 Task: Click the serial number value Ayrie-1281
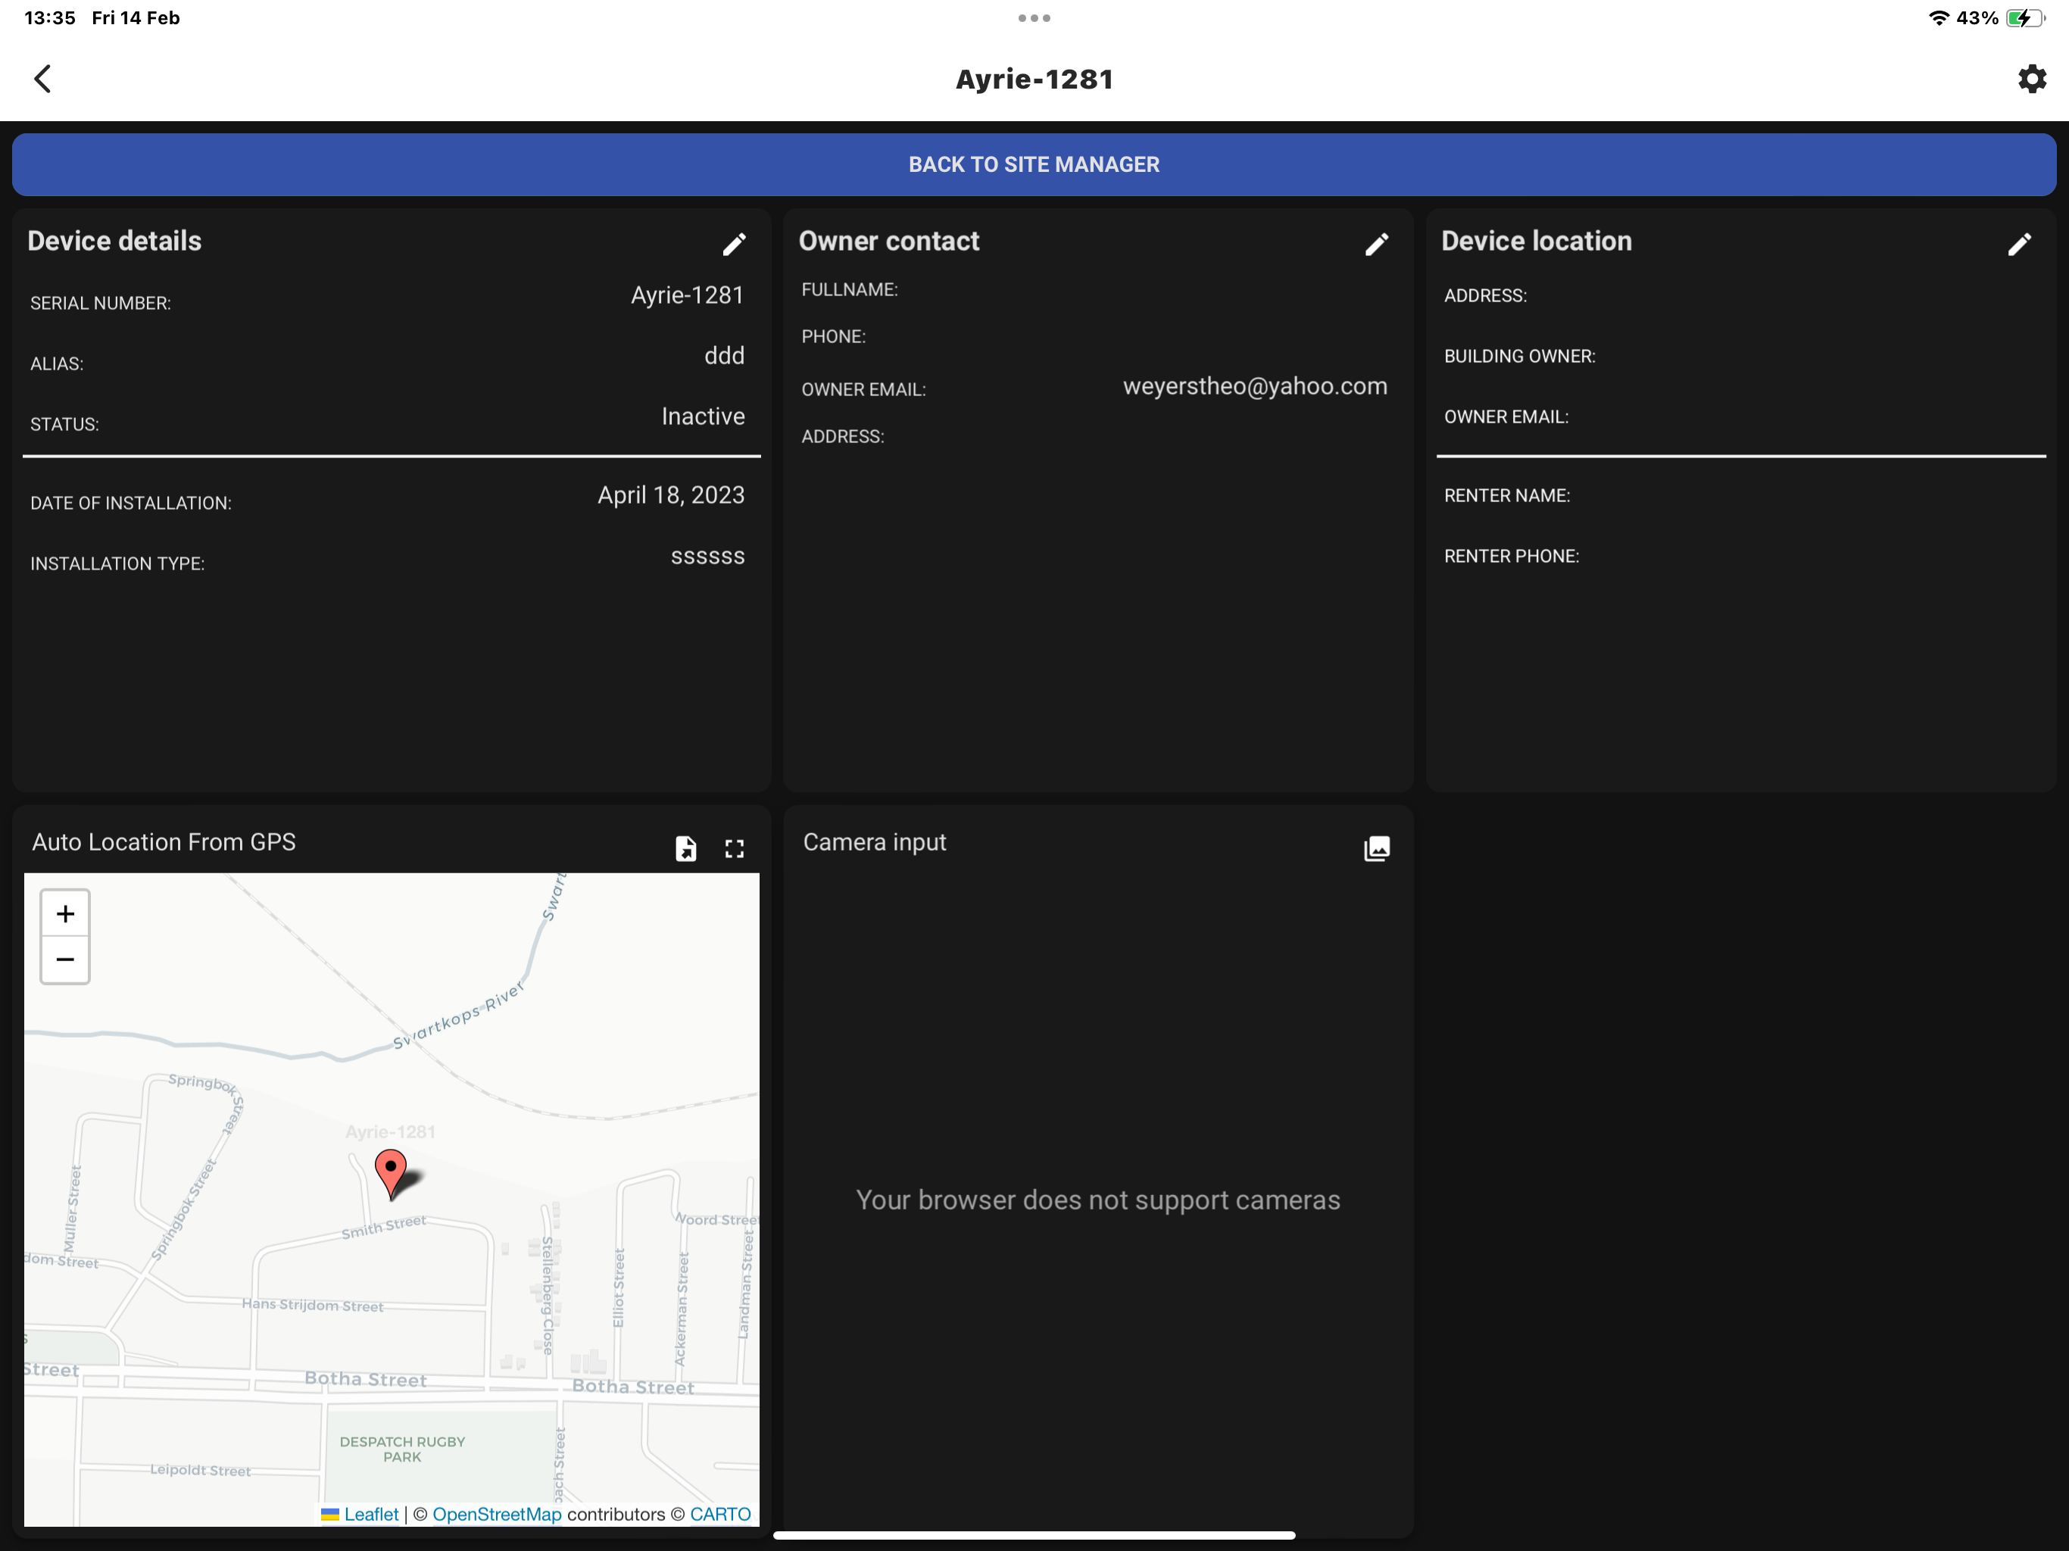coord(688,295)
